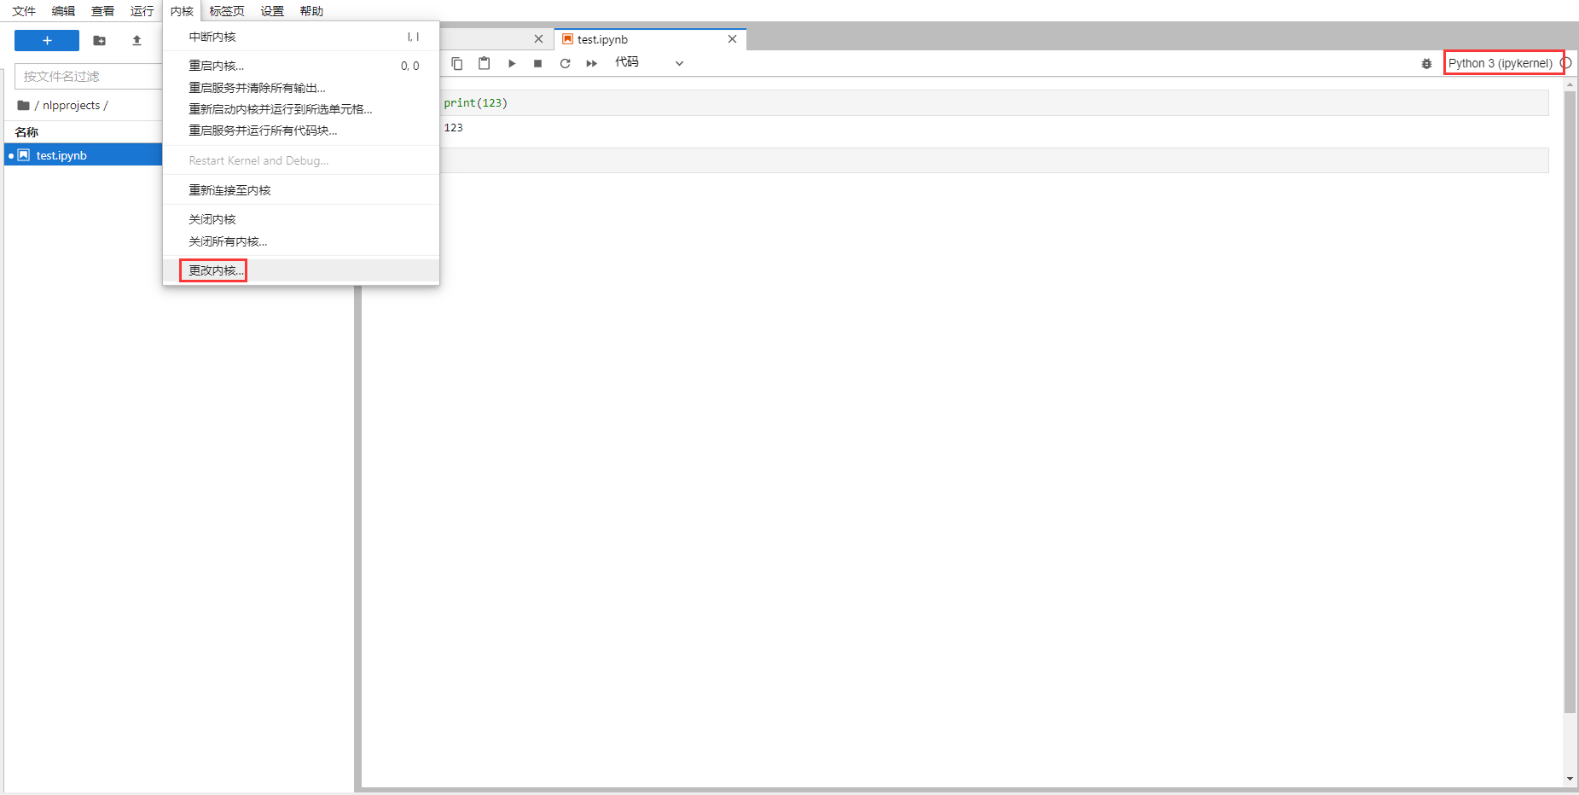Run the selected cell play icon

pyautogui.click(x=511, y=63)
